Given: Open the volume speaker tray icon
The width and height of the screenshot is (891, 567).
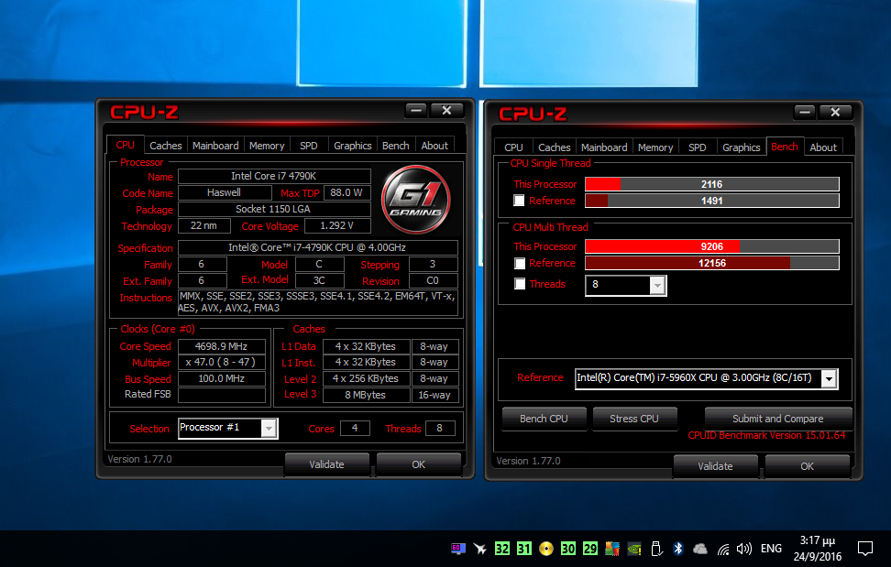Looking at the screenshot, I should [x=743, y=549].
